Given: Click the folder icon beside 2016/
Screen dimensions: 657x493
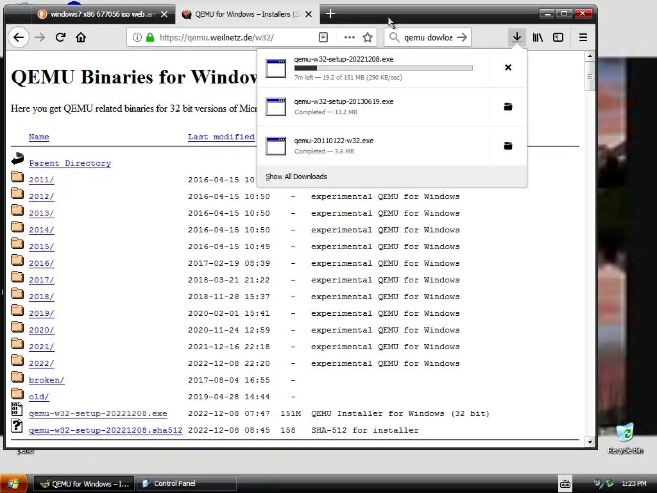Looking at the screenshot, I should pos(17,261).
